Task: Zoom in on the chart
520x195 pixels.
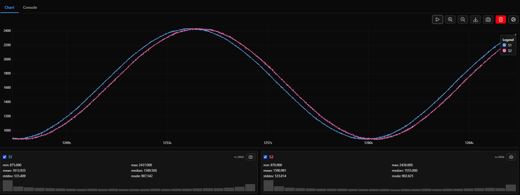Action: tap(450, 20)
